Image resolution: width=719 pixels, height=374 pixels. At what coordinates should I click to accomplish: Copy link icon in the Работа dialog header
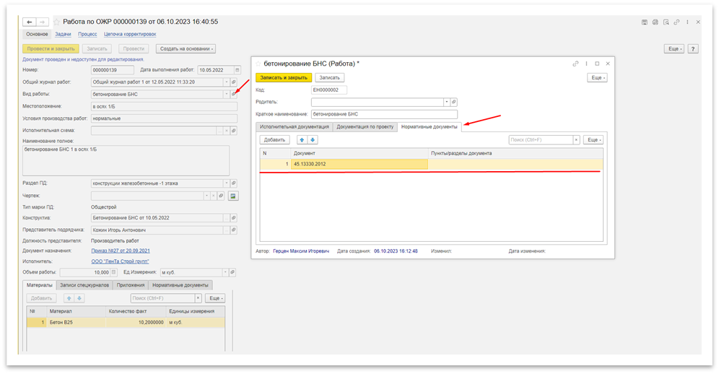575,64
